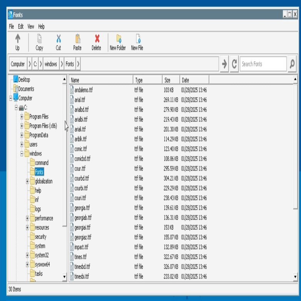The image size is (301, 301).
Task: Collapse the C: drive node
Action: pyautogui.click(x=16, y=107)
